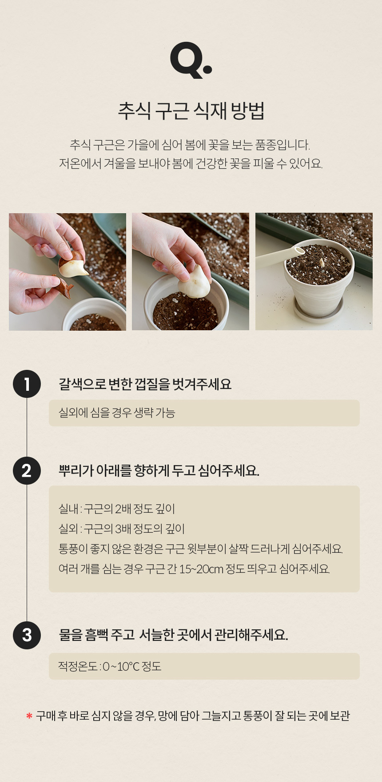
Task: Click the 15~20cm spacing instruction line
Action: [x=194, y=569]
